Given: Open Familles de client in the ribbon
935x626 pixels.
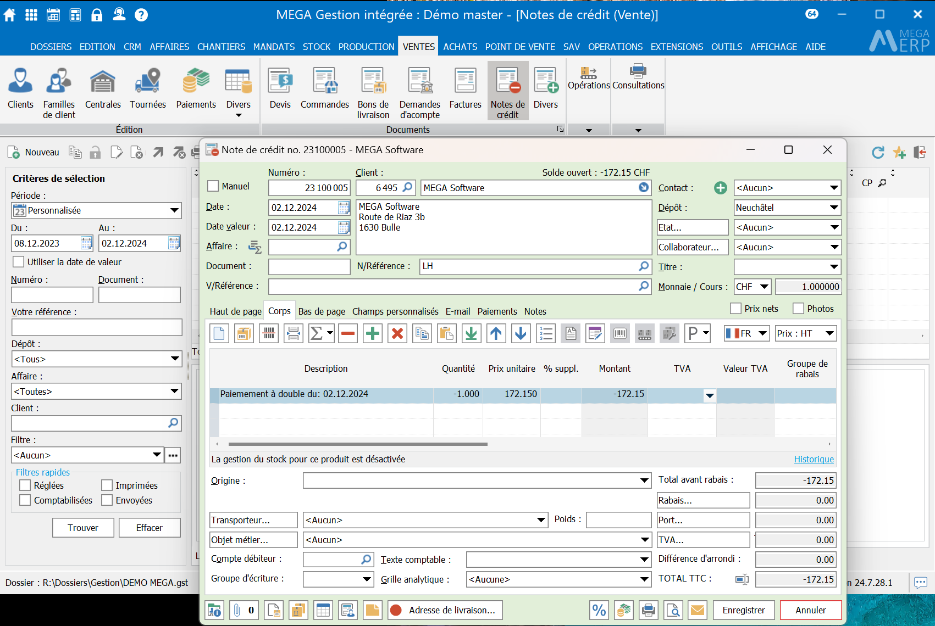Looking at the screenshot, I should coord(59,93).
